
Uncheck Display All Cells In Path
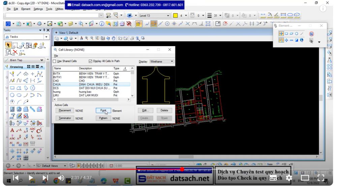[90, 61]
